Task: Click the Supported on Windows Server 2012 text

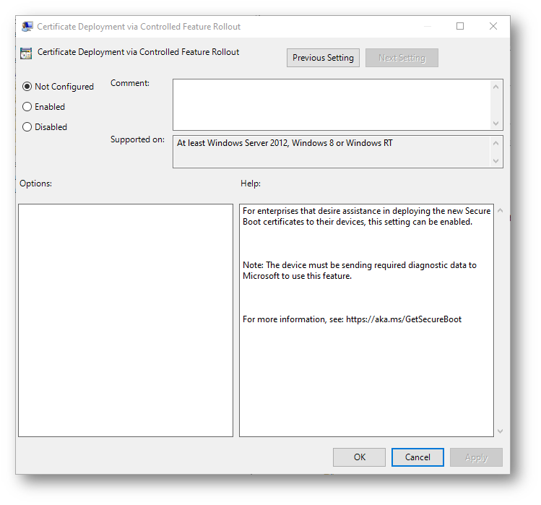Action: tap(285, 143)
